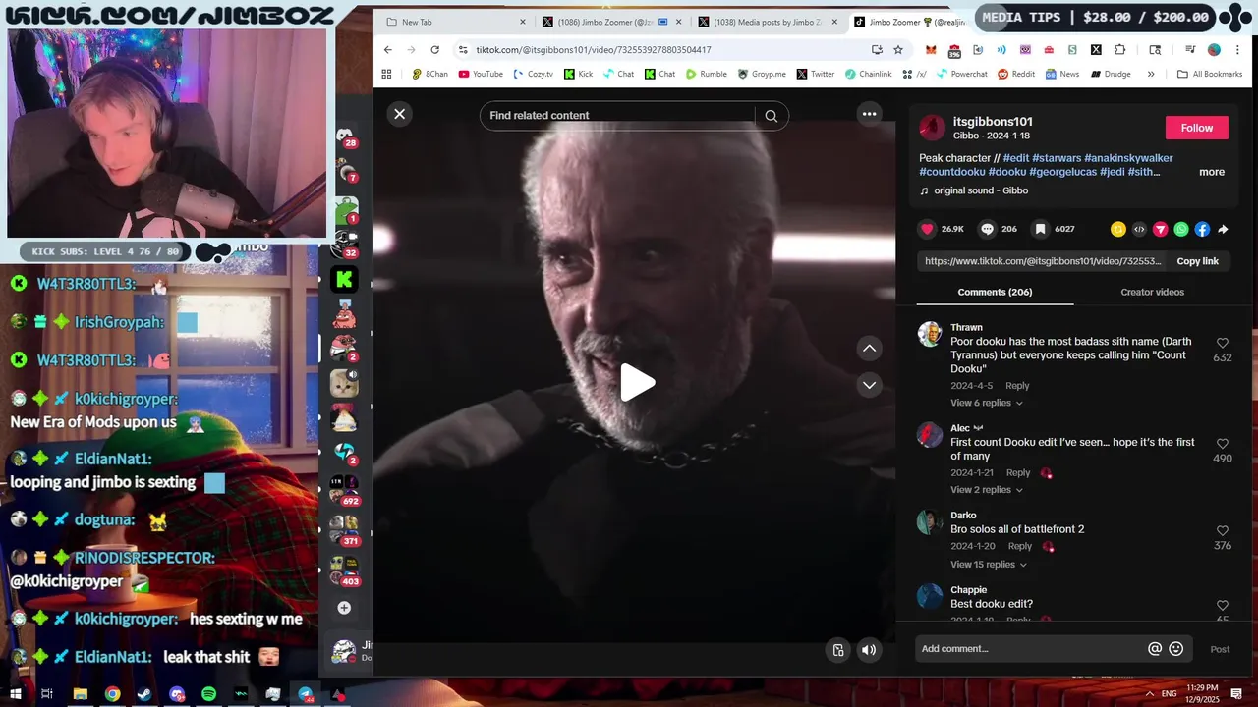Open the browser three-dot menu
The image size is (1258, 707).
[1238, 50]
